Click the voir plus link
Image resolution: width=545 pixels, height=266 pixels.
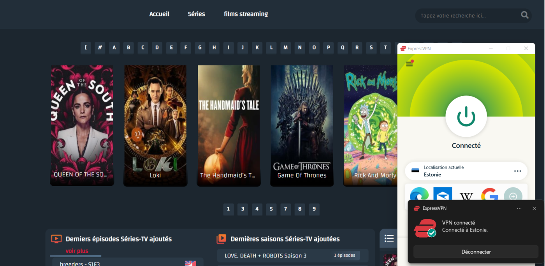(x=77, y=251)
